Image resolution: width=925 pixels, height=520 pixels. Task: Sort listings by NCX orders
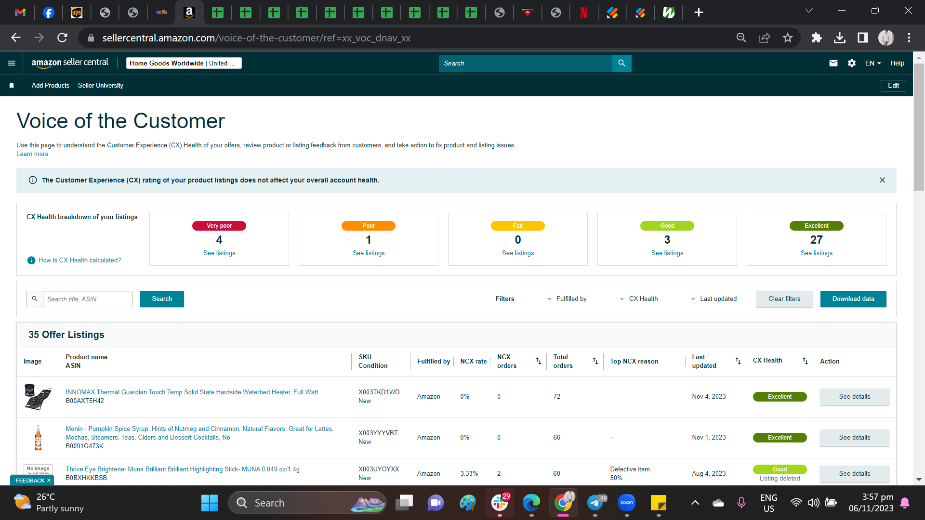[539, 361]
